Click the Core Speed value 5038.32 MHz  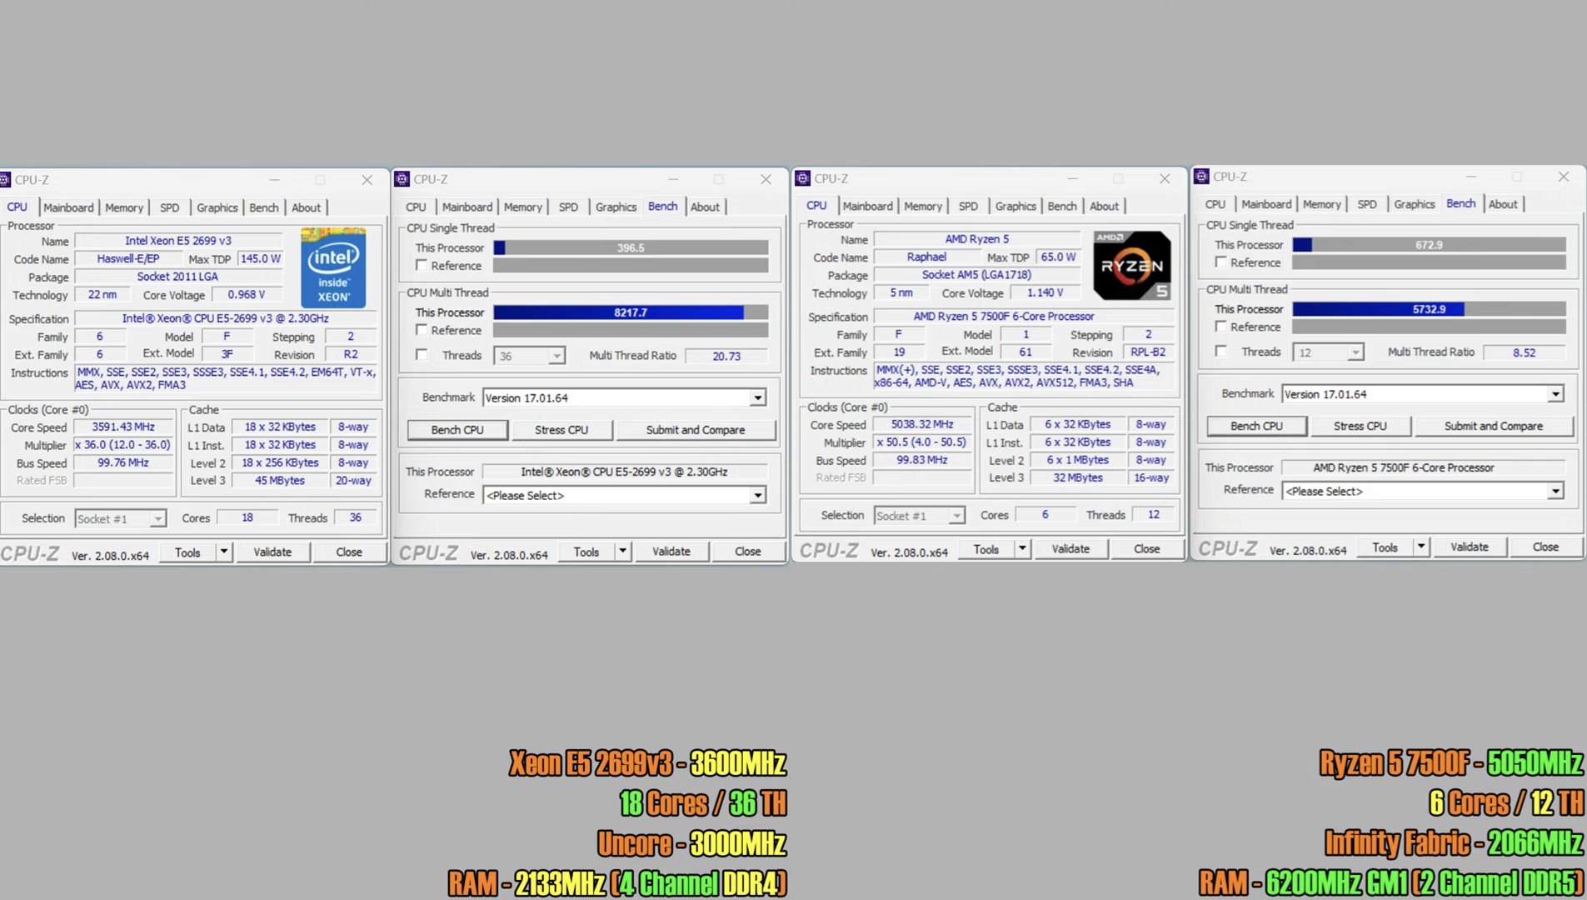click(922, 424)
